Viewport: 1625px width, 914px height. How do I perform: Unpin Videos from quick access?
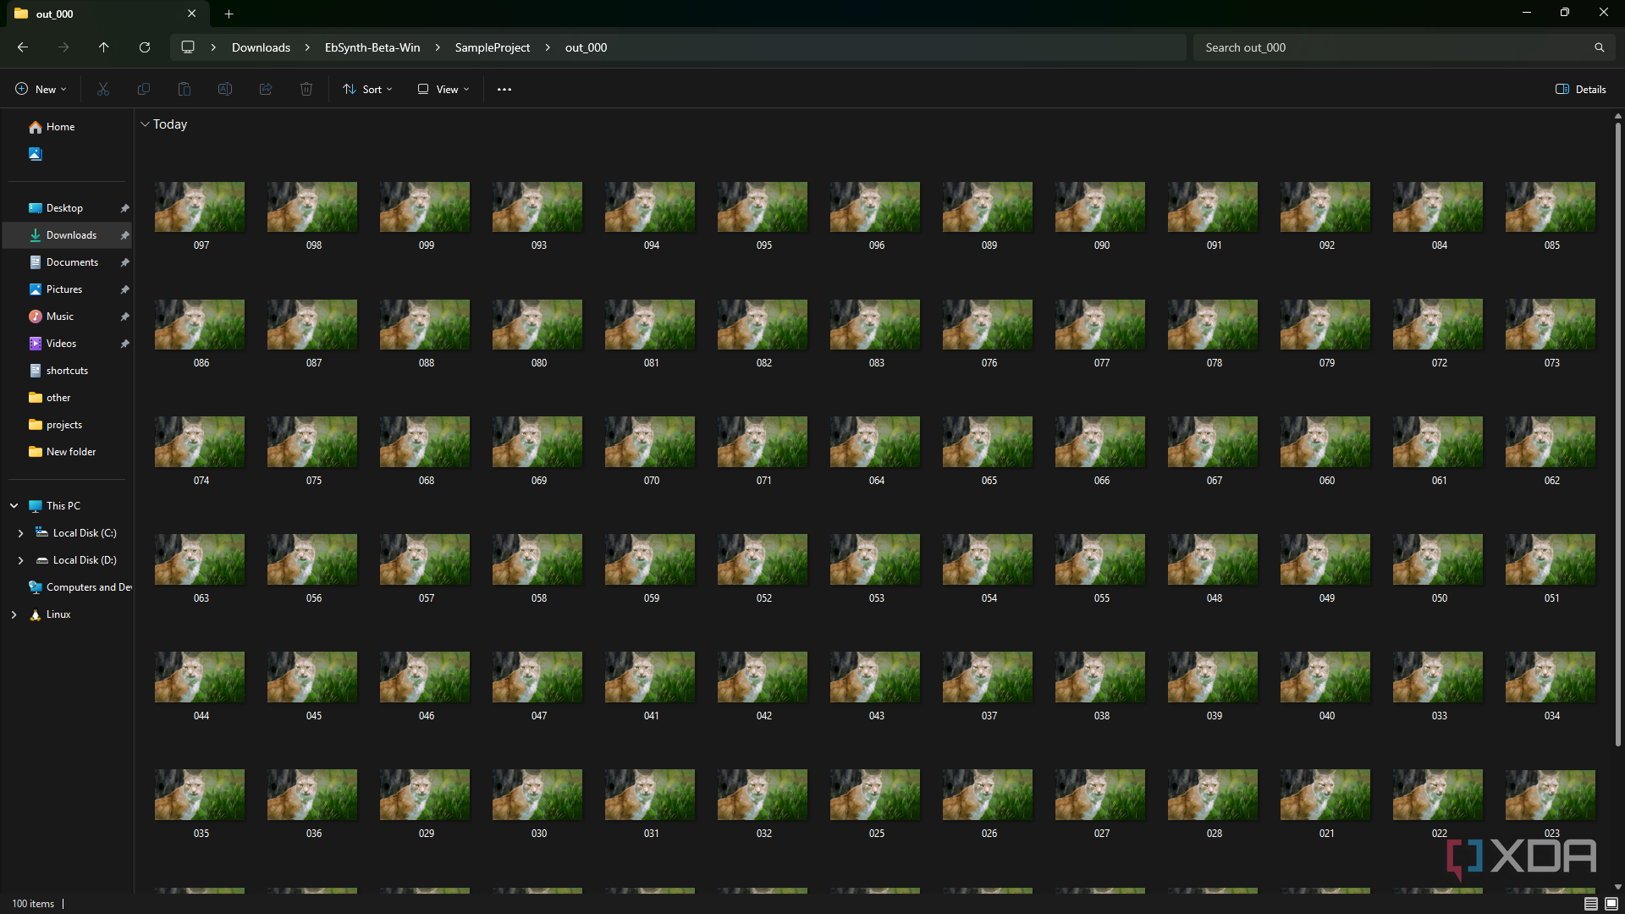124,344
